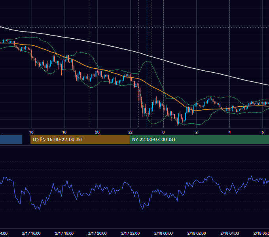Click the "22" hour label on the upper chart axis

[131, 132]
